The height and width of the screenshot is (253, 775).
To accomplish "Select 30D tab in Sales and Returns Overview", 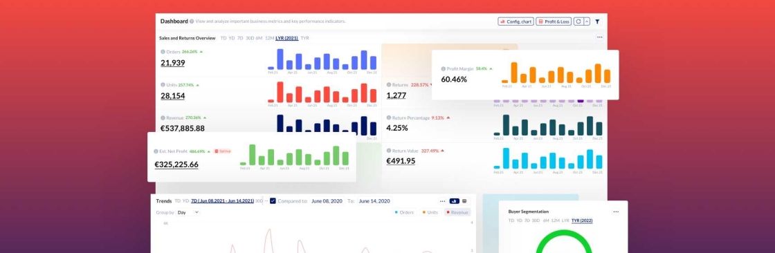I will pyautogui.click(x=250, y=38).
